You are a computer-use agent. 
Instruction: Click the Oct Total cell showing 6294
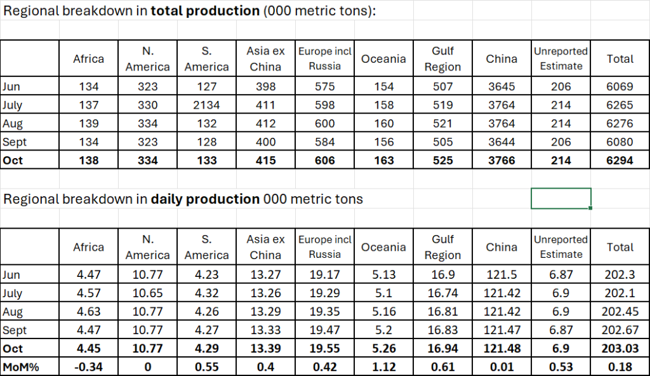(620, 161)
